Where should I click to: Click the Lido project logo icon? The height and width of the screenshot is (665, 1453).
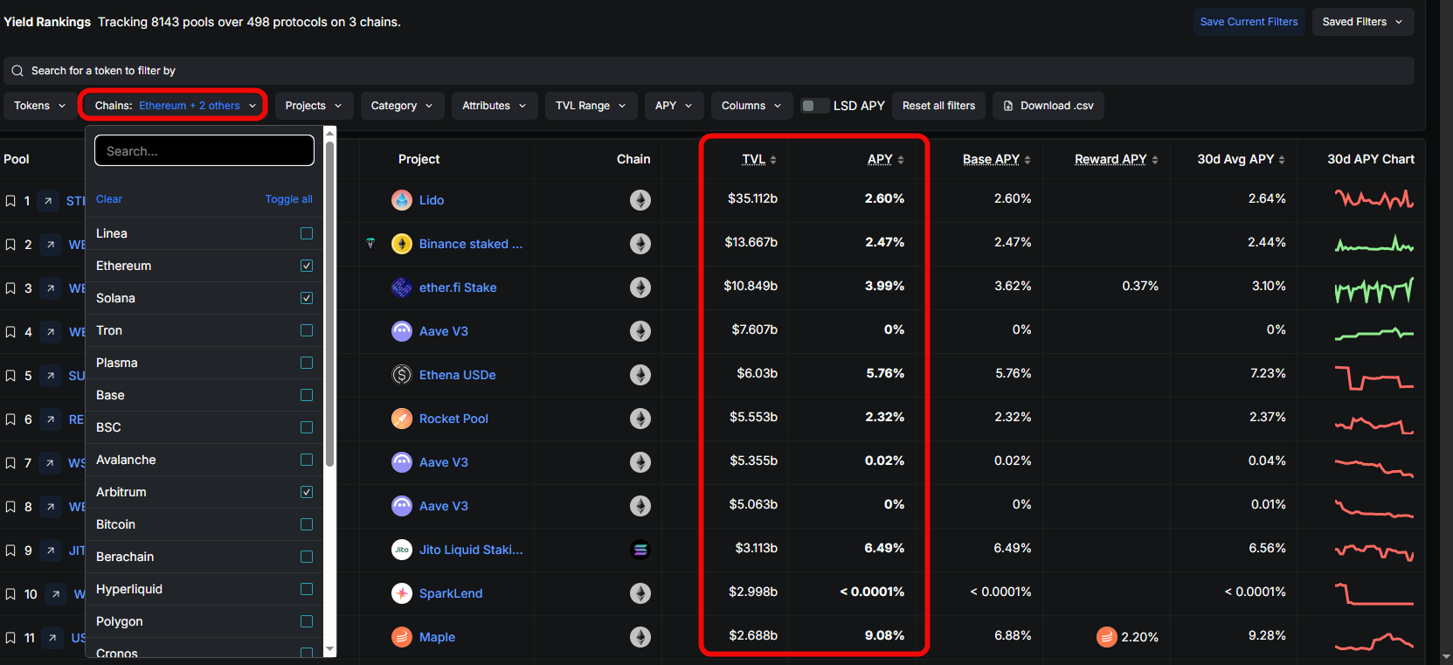tap(402, 200)
